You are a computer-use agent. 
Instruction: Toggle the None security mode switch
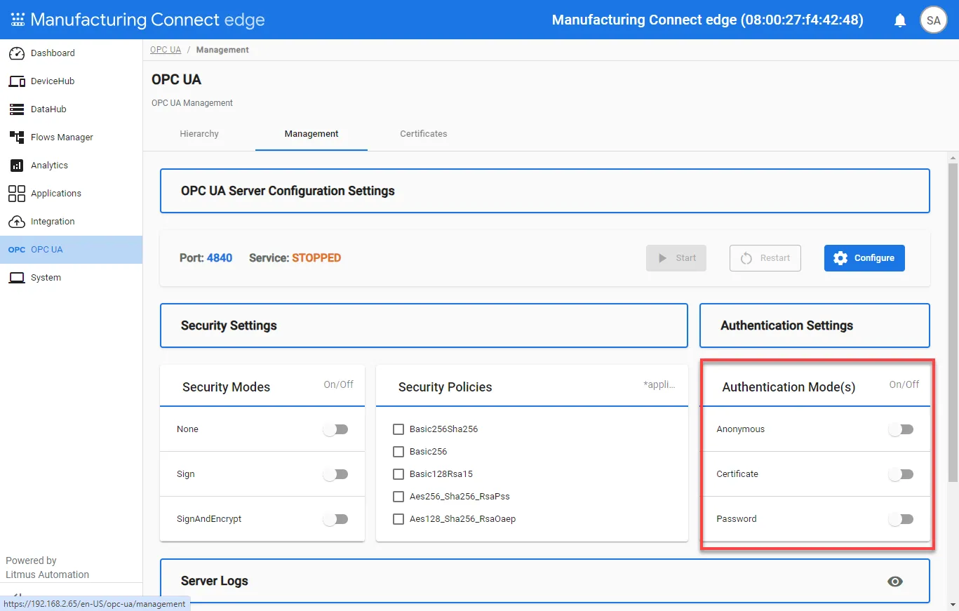[x=335, y=429]
